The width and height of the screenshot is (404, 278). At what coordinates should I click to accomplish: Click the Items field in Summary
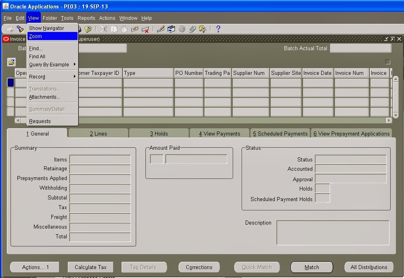[x=100, y=159]
